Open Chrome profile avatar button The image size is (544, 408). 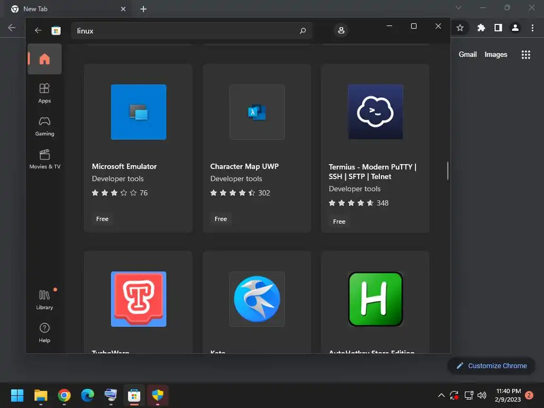tap(515, 28)
